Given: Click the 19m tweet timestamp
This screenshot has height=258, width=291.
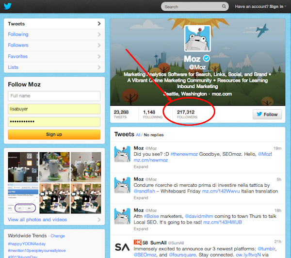Looking at the screenshot, I should click(277, 148).
